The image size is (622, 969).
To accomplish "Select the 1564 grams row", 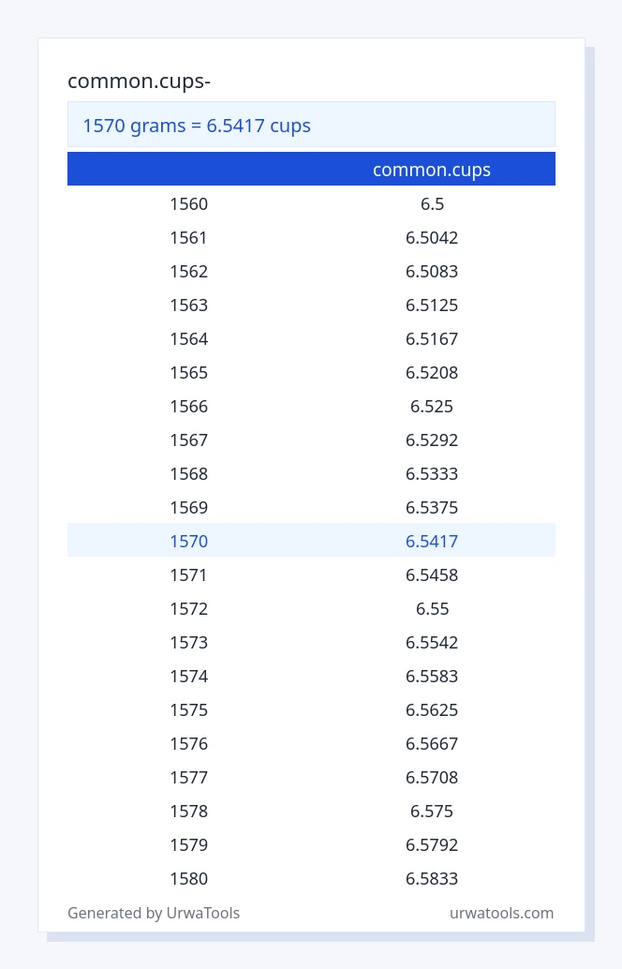I will pyautogui.click(x=311, y=338).
